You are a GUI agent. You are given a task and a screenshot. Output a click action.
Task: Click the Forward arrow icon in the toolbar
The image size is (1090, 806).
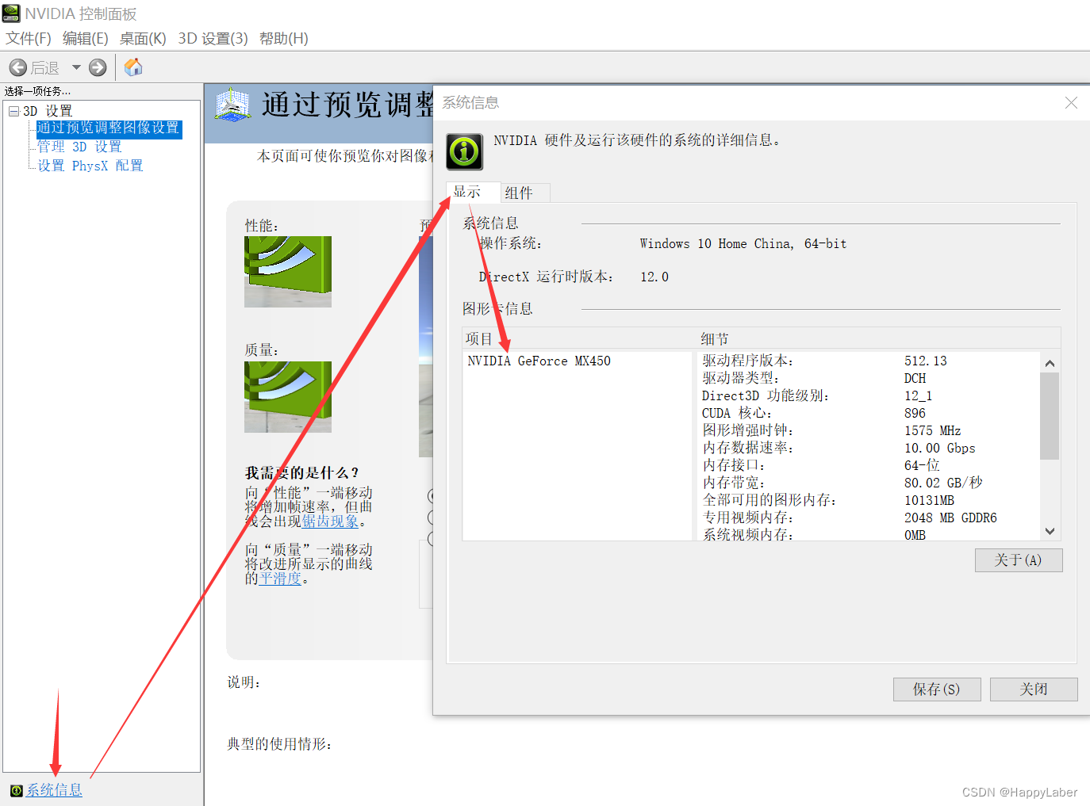(x=98, y=67)
